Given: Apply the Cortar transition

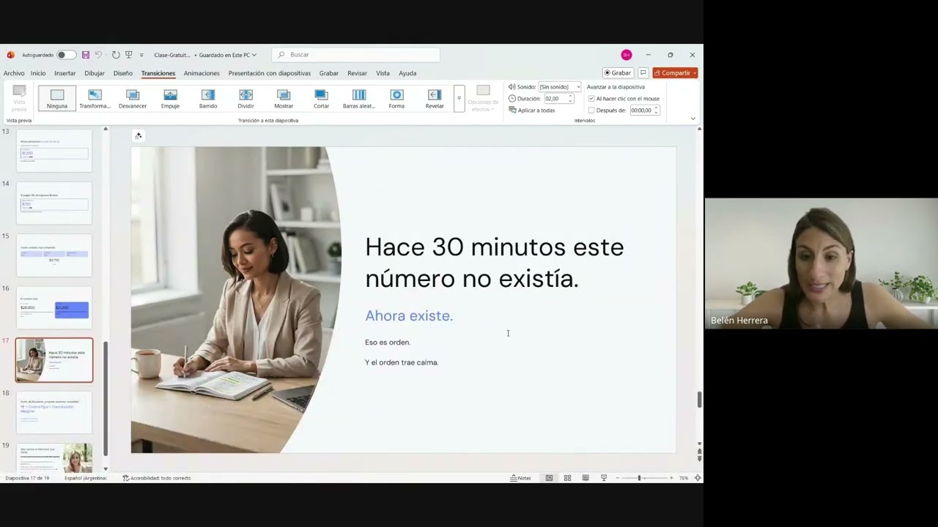Looking at the screenshot, I should tap(321, 98).
